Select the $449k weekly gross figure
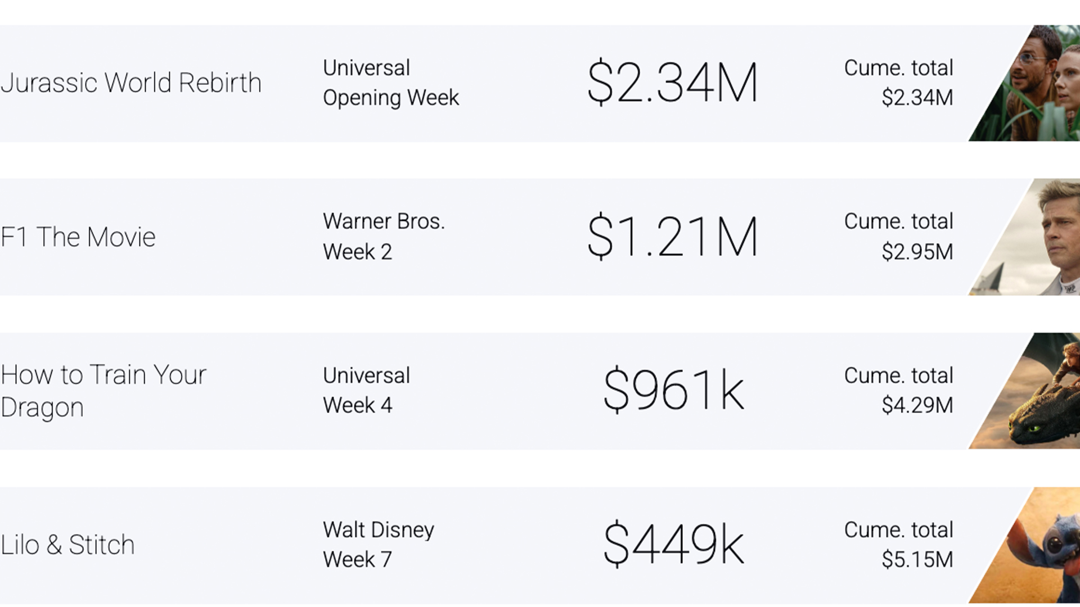This screenshot has height=607, width=1080. [x=674, y=544]
